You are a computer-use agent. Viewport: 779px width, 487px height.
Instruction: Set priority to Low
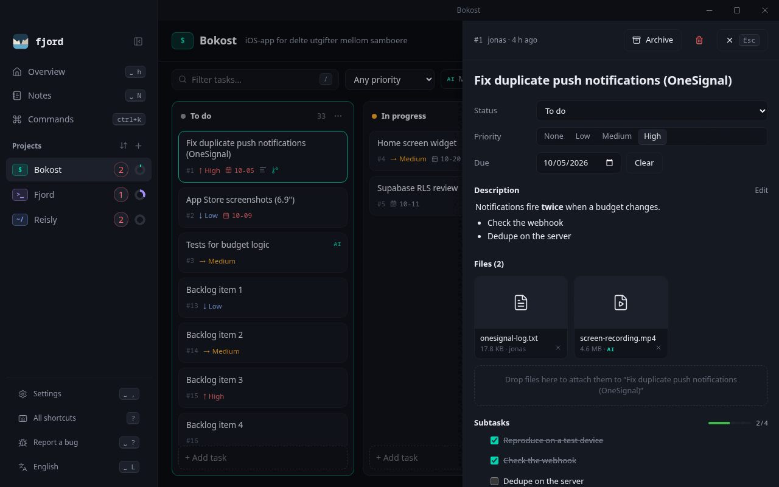point(583,136)
